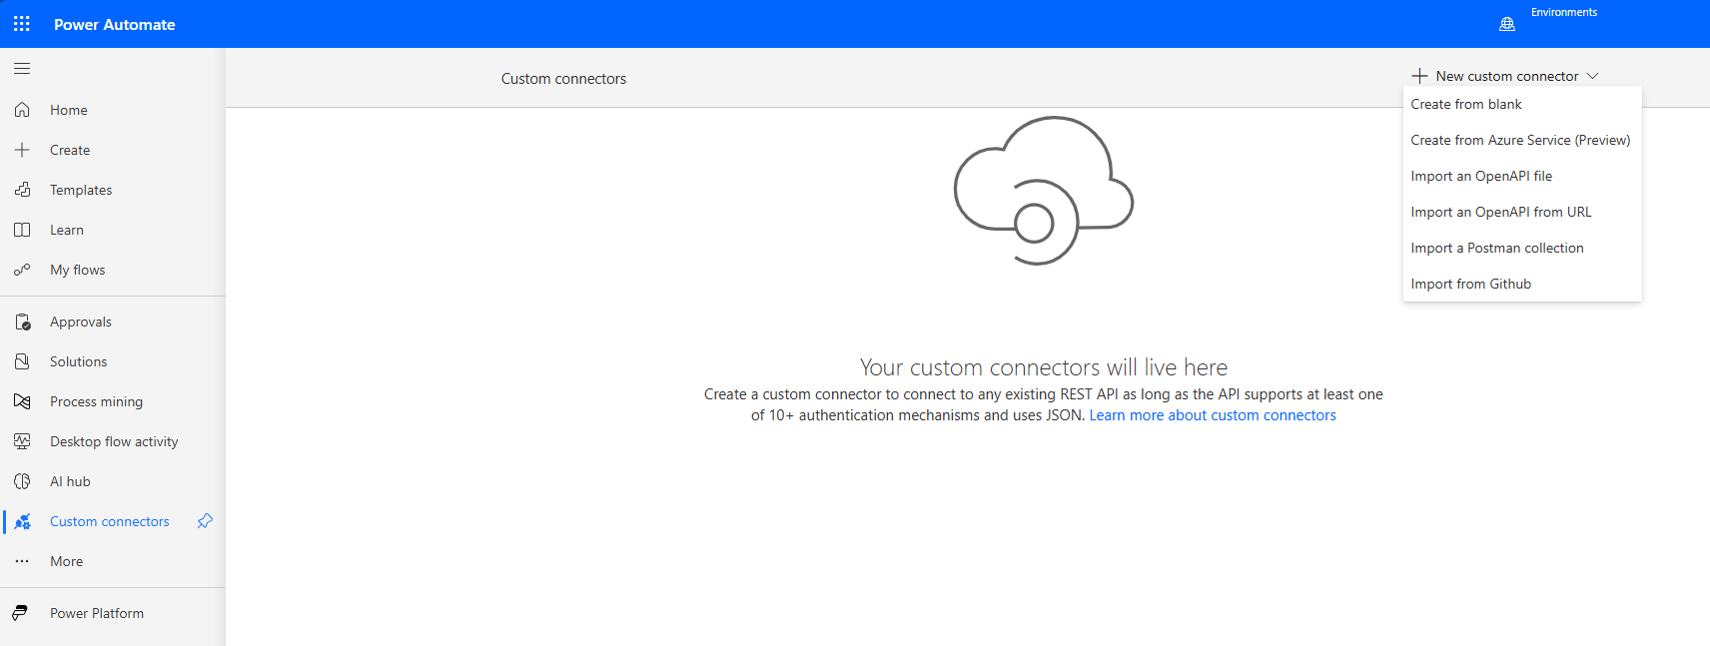This screenshot has width=1710, height=646.
Task: Expand the More navigation label
Action: coord(67,561)
